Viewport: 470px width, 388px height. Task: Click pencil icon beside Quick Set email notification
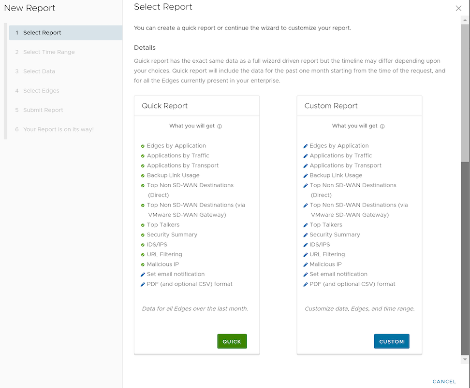pos(143,274)
